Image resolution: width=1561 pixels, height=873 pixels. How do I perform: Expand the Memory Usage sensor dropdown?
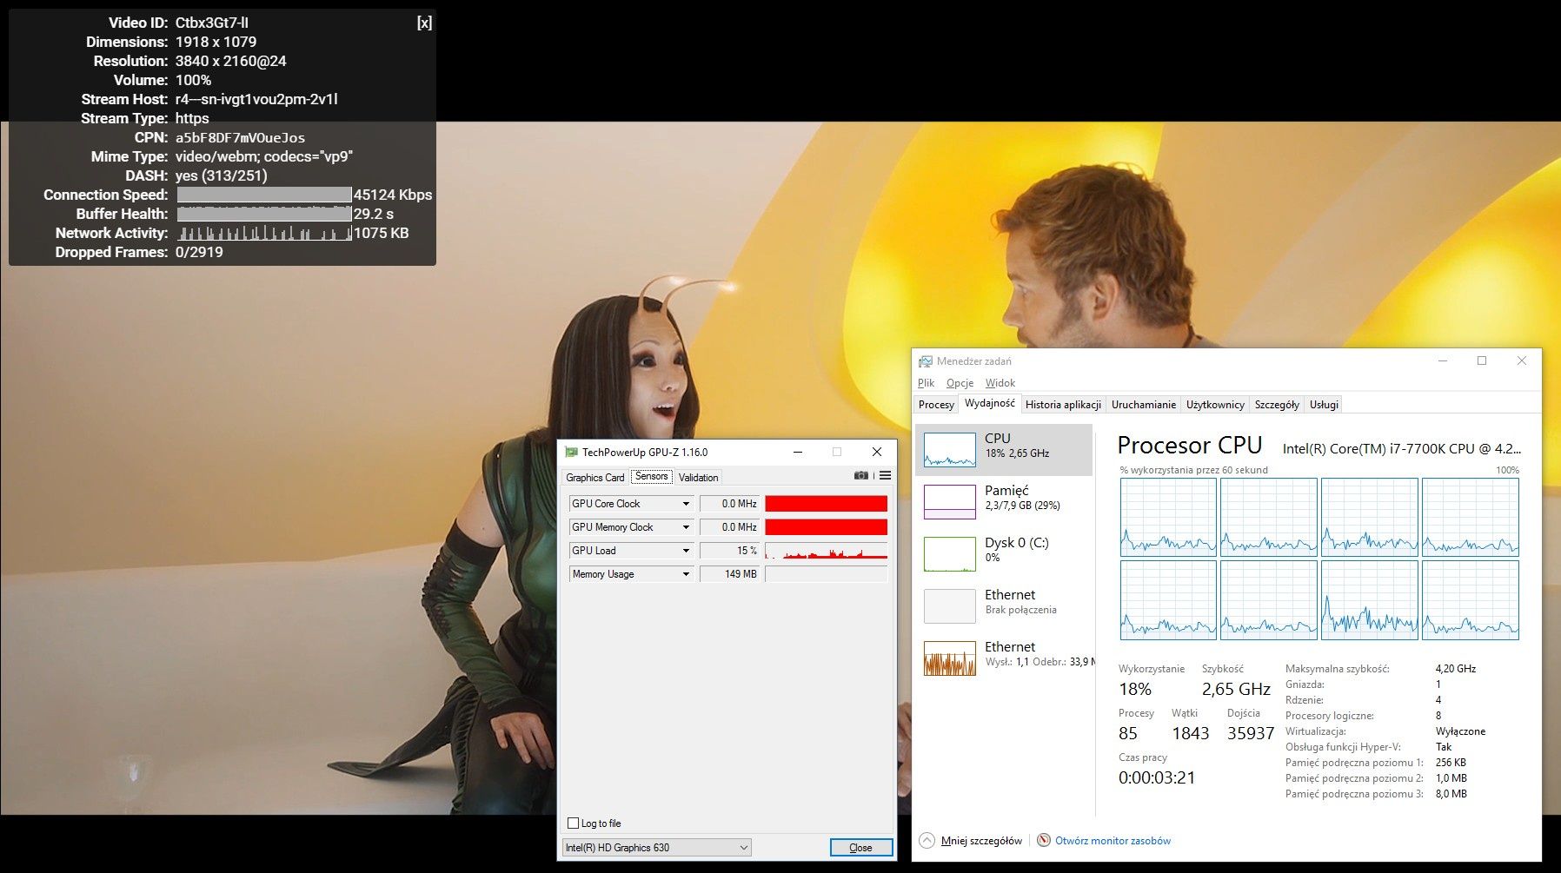[x=686, y=574]
